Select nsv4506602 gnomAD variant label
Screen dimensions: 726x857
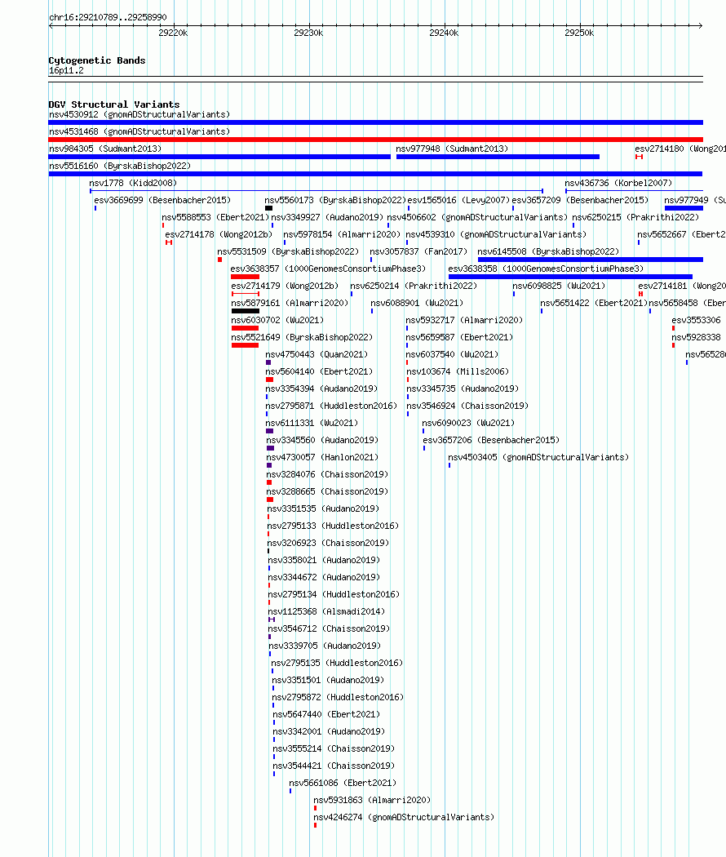pyautogui.click(x=477, y=217)
